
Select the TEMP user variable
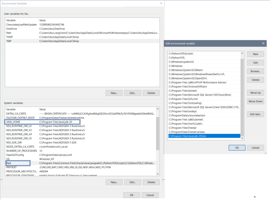pos(9,37)
